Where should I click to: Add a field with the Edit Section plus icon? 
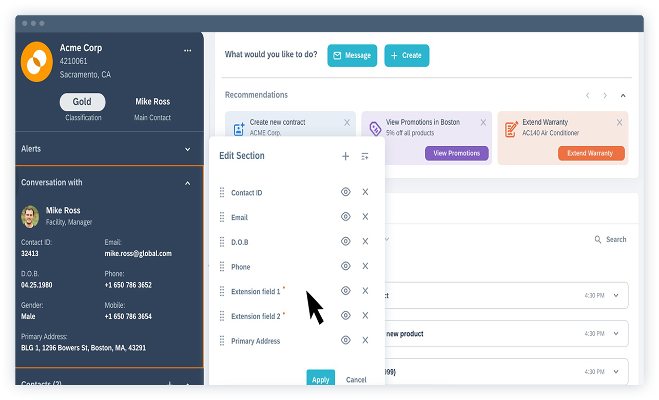pyautogui.click(x=345, y=156)
